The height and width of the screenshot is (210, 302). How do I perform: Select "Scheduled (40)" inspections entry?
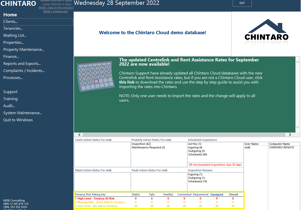[x=198, y=154]
